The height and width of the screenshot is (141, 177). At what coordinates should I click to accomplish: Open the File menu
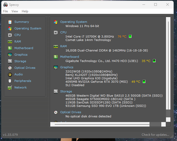point(5,11)
